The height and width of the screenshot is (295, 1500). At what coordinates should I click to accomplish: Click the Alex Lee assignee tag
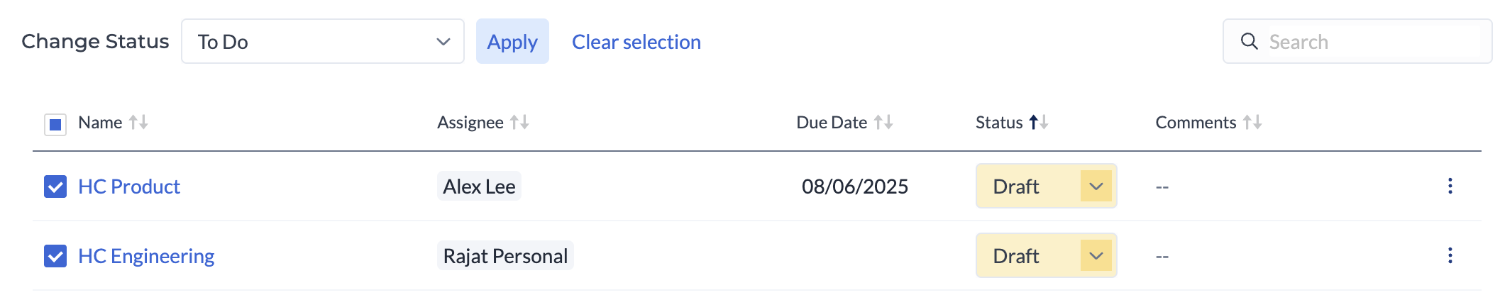[479, 187]
